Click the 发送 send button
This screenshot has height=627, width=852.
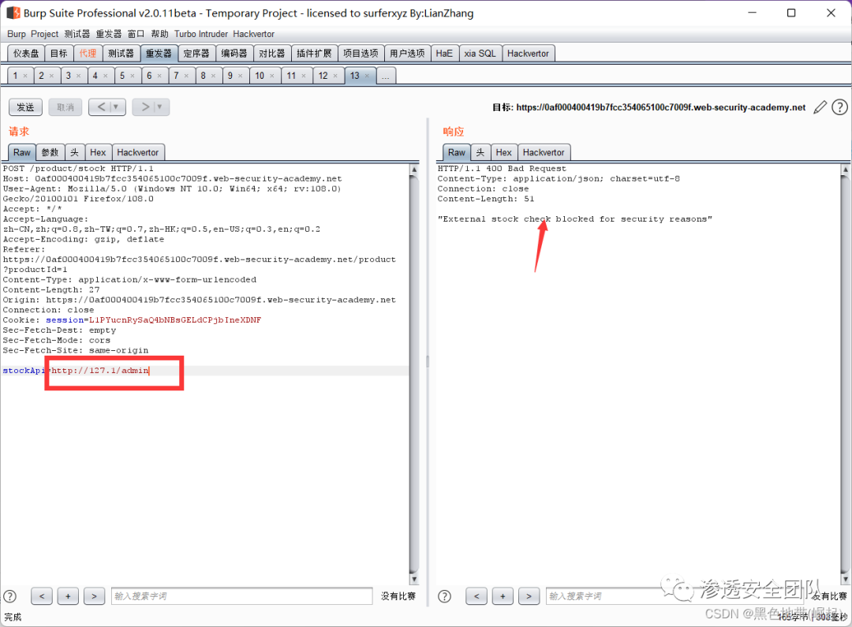(25, 107)
